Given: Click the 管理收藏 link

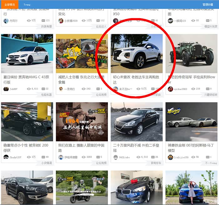Looking at the screenshot, I should [208, 5].
